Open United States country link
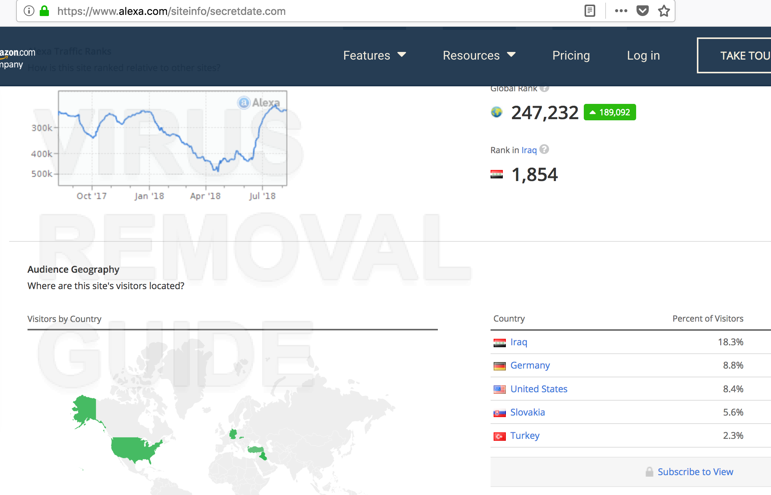This screenshot has width=771, height=495. coord(539,389)
